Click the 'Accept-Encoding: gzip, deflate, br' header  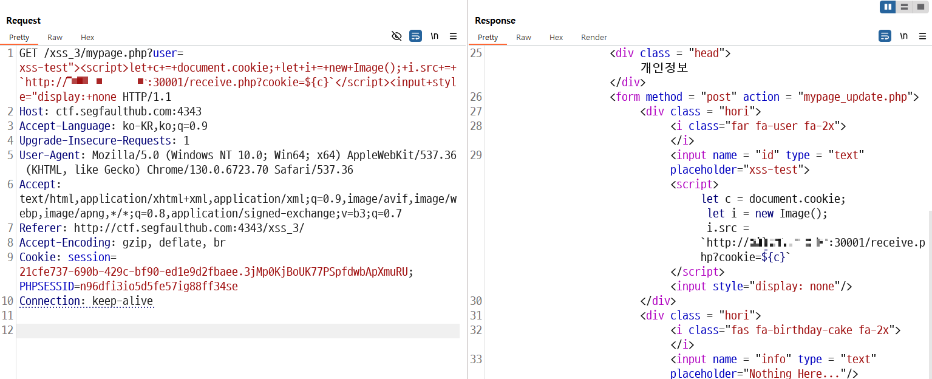(x=123, y=242)
